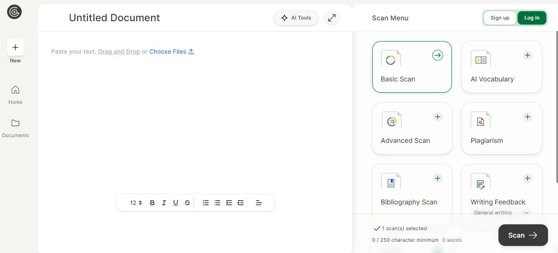This screenshot has width=558, height=253.
Task: Click the Plagiarism scan icon
Action: coord(480,120)
